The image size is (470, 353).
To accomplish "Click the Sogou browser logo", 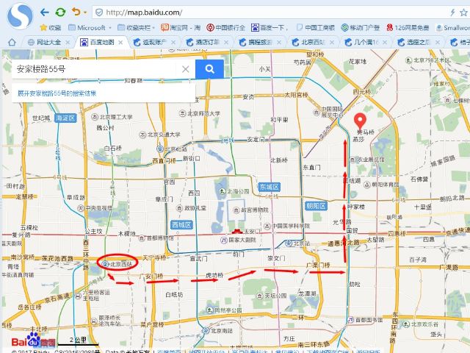I will pyautogui.click(x=20, y=16).
